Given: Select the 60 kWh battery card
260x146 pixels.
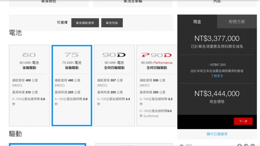Looking at the screenshot, I should coord(29,85).
